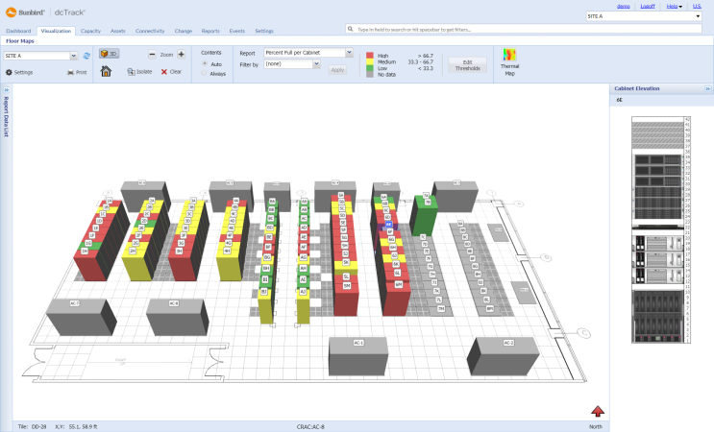Open the Connectivity tab

[x=150, y=31]
